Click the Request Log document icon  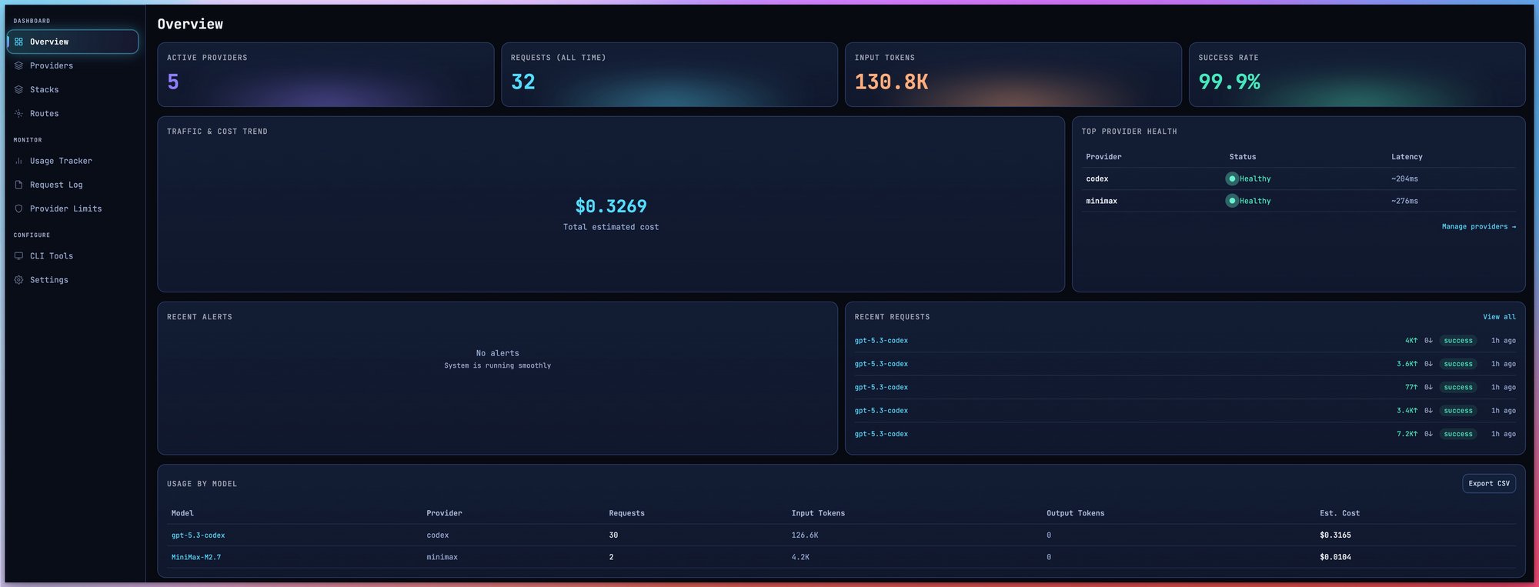(x=18, y=185)
